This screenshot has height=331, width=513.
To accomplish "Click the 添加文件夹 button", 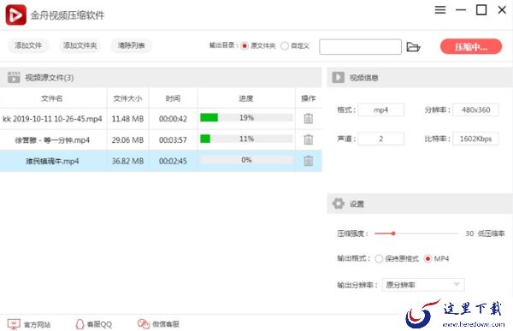I will tap(80, 45).
